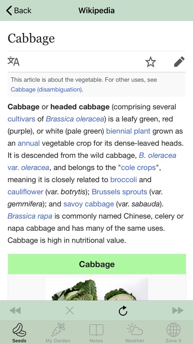
Task: Switch to the Seeds tab
Action: tap(19, 333)
